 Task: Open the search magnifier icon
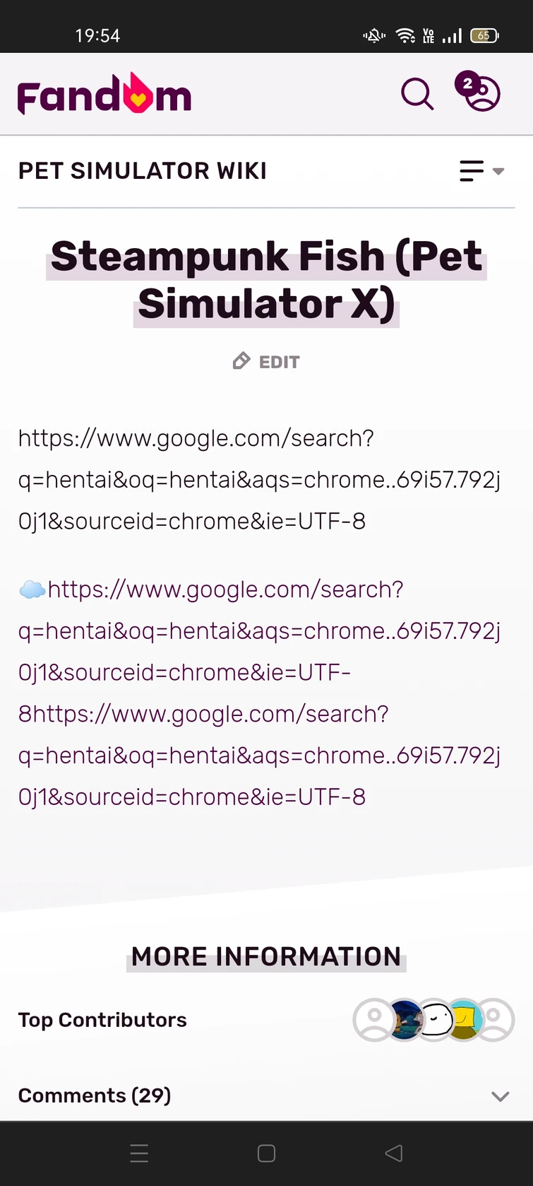click(x=417, y=94)
